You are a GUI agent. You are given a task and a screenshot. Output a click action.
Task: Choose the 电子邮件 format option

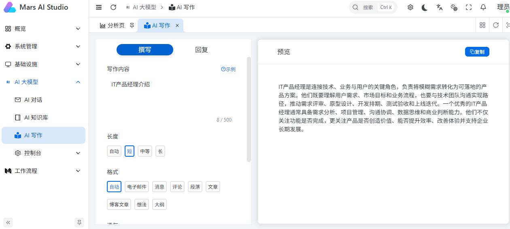(x=137, y=187)
